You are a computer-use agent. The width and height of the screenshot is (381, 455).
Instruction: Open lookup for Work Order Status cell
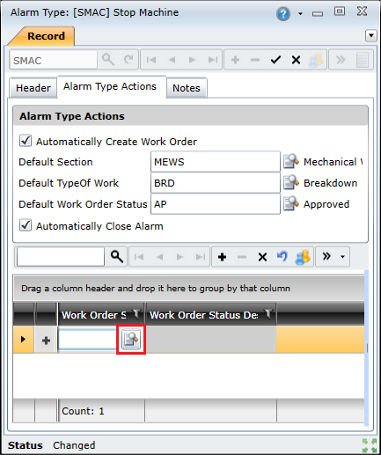(131, 340)
